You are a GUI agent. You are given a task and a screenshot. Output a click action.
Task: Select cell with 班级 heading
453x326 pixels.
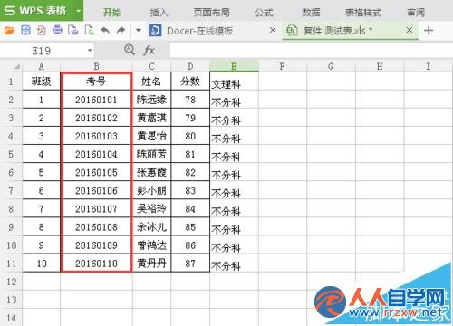42,81
